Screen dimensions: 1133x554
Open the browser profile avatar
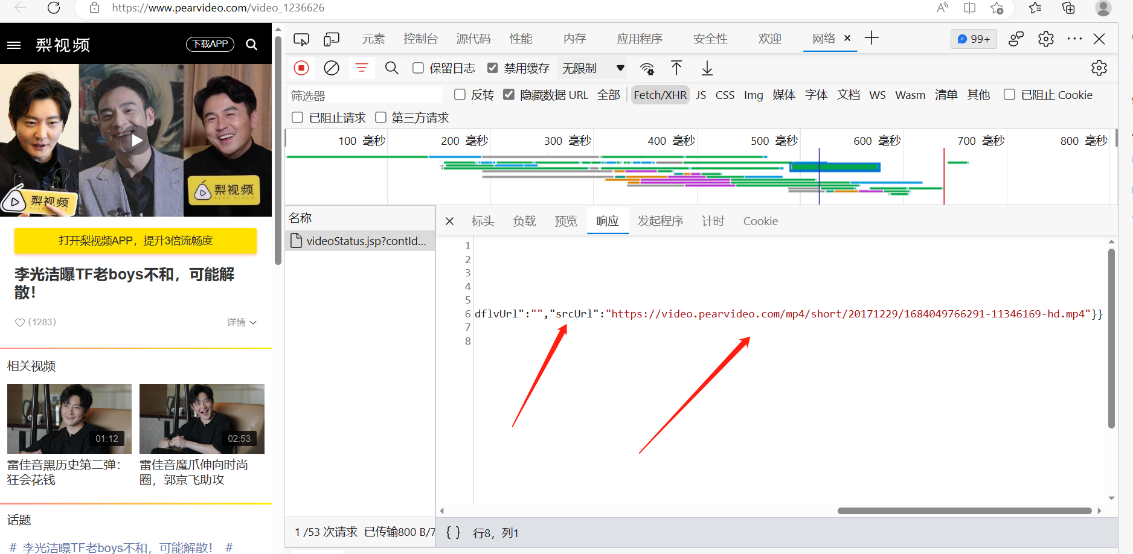1103,8
